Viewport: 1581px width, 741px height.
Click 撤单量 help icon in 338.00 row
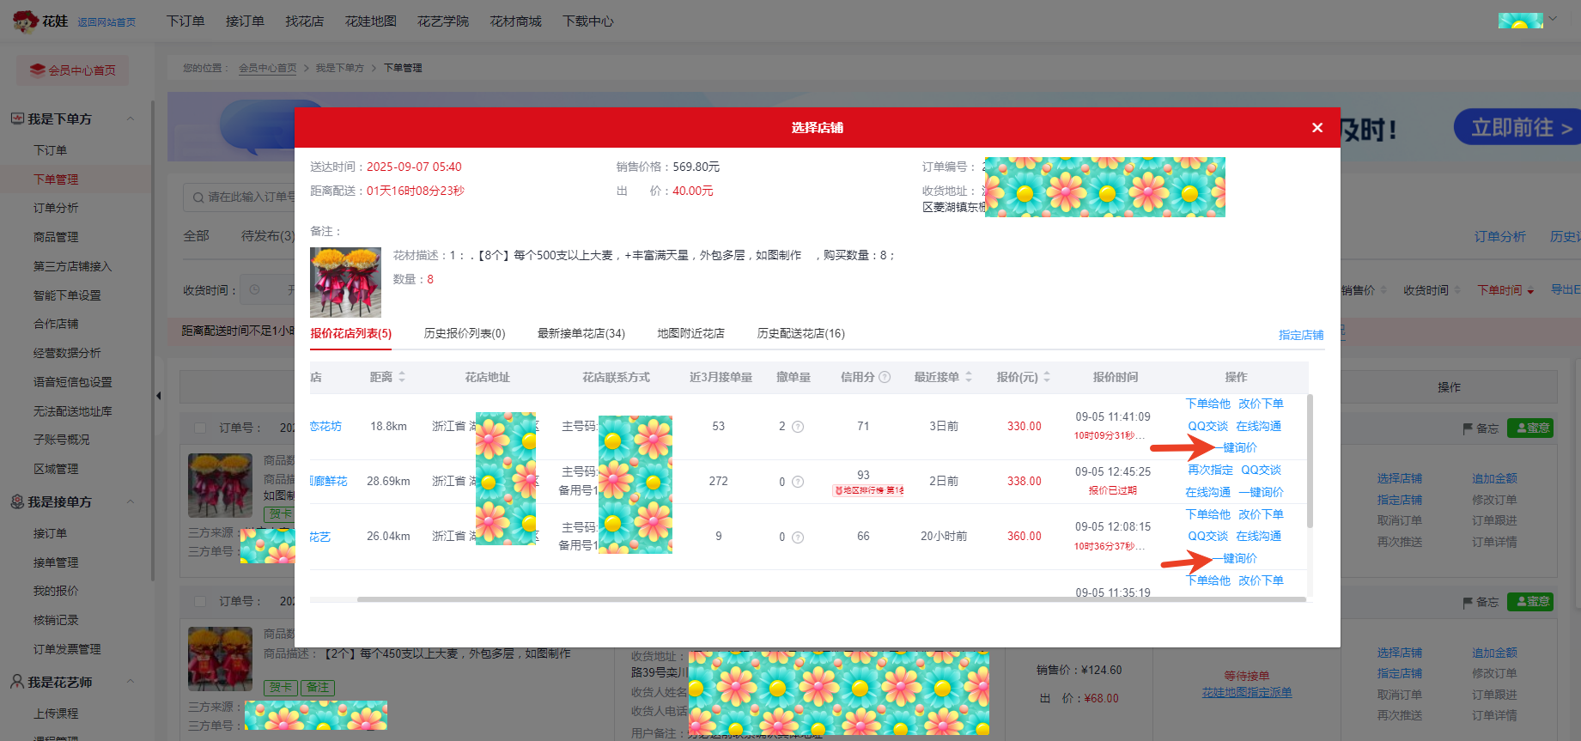click(x=798, y=482)
